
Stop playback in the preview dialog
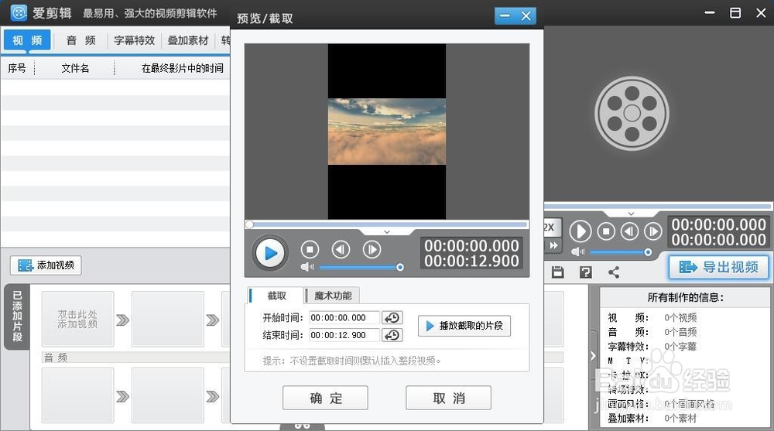point(310,250)
